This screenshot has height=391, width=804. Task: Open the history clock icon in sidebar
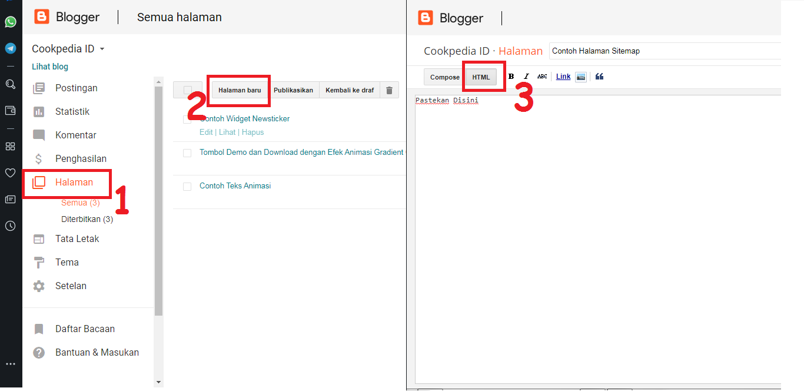(10, 226)
